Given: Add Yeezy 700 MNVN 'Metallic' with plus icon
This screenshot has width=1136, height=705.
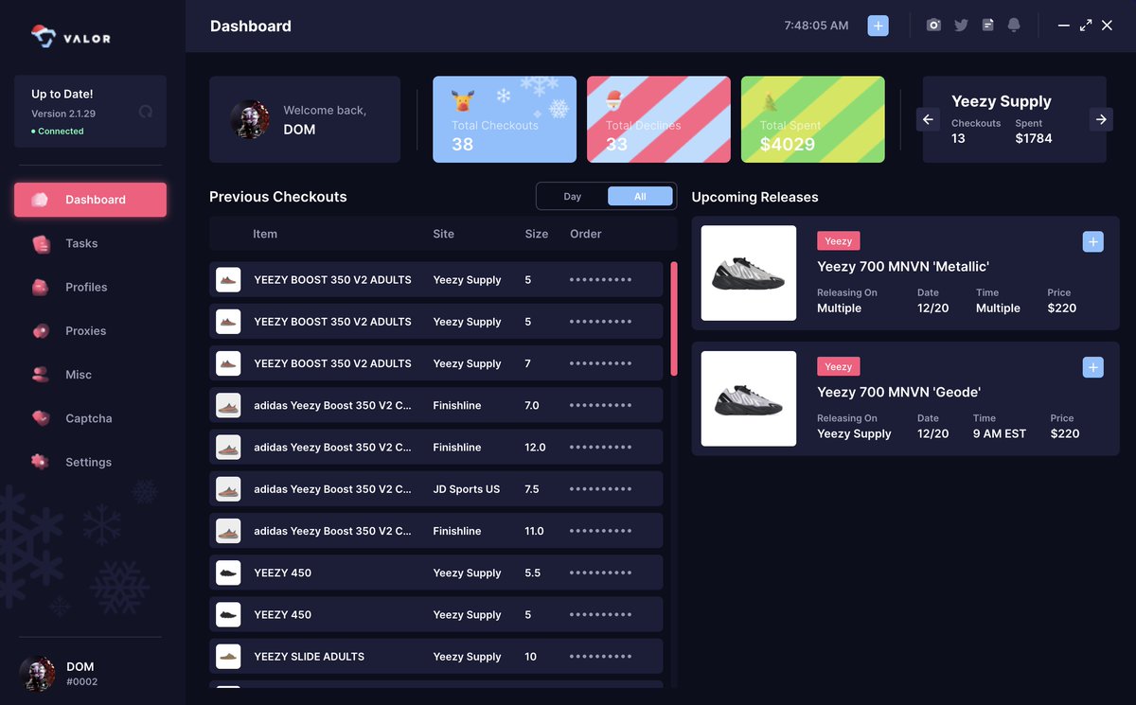Looking at the screenshot, I should (x=1092, y=242).
